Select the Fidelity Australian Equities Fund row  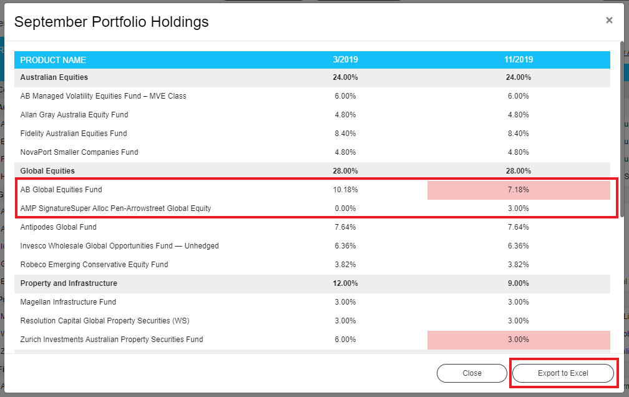point(74,134)
